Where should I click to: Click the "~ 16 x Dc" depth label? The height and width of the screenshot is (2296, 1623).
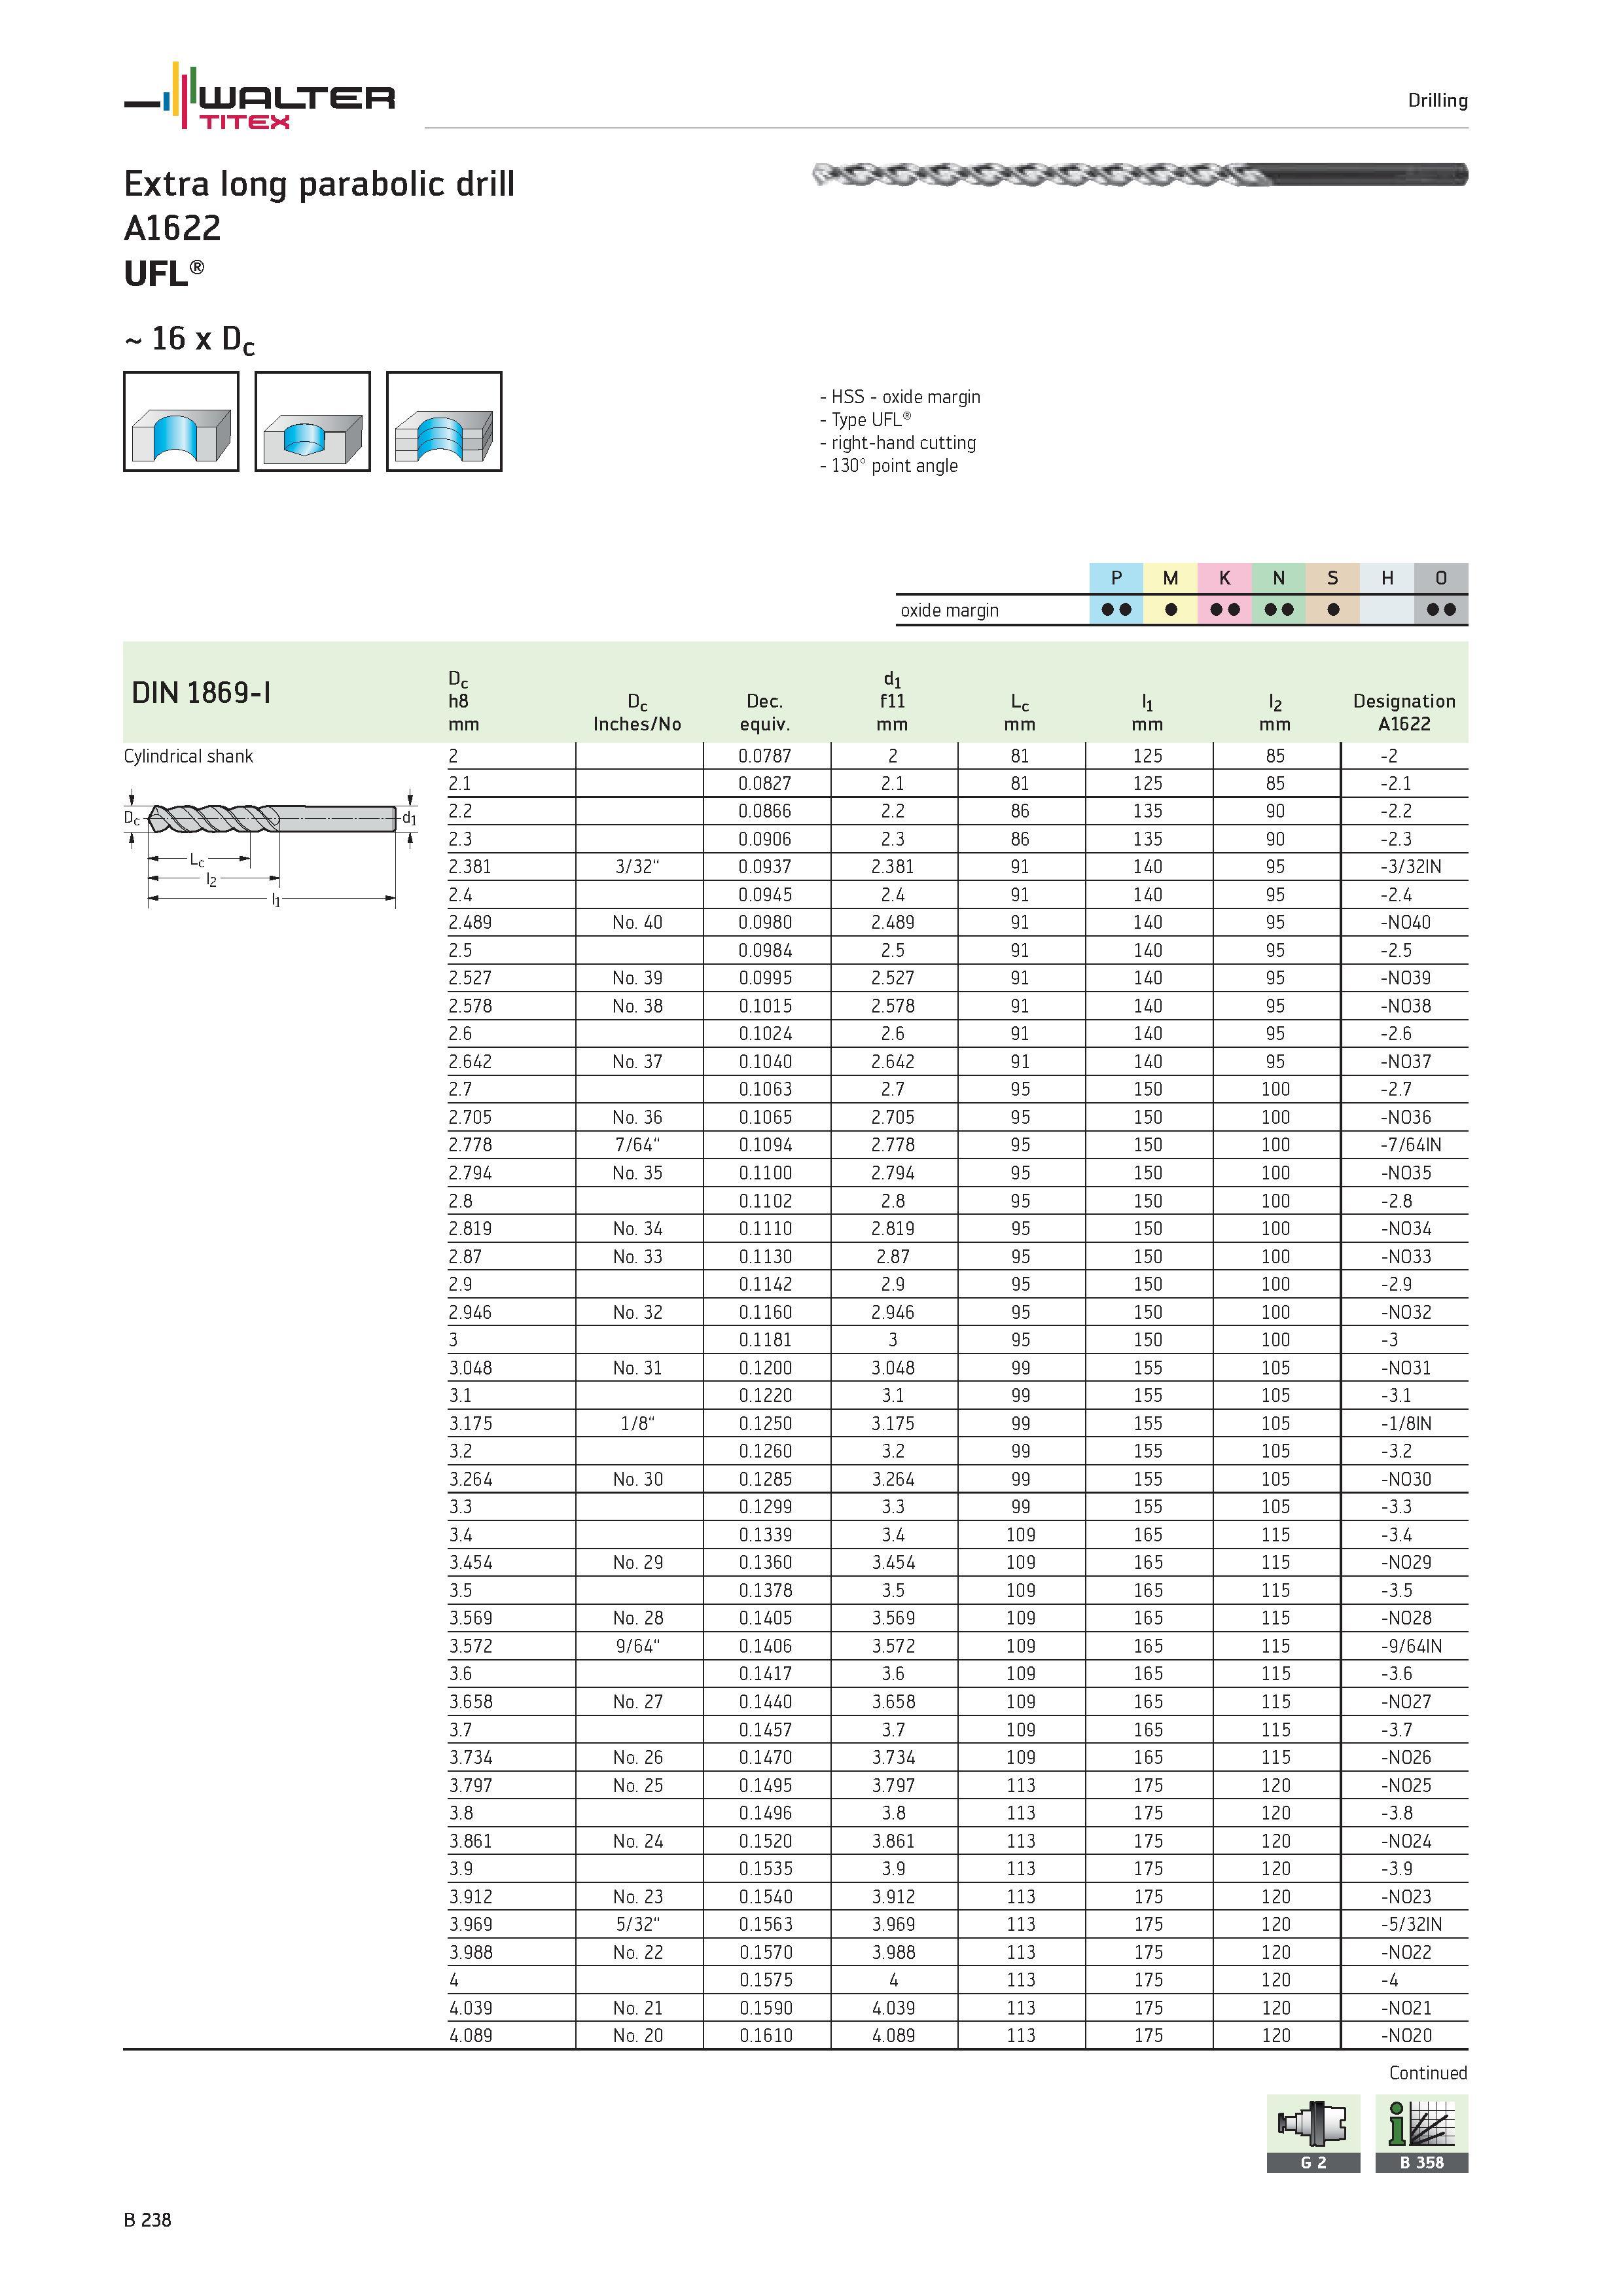(189, 341)
